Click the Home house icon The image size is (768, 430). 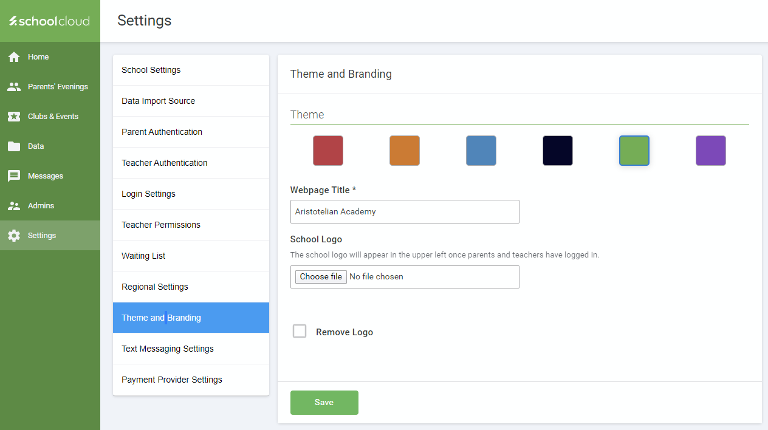[14, 57]
